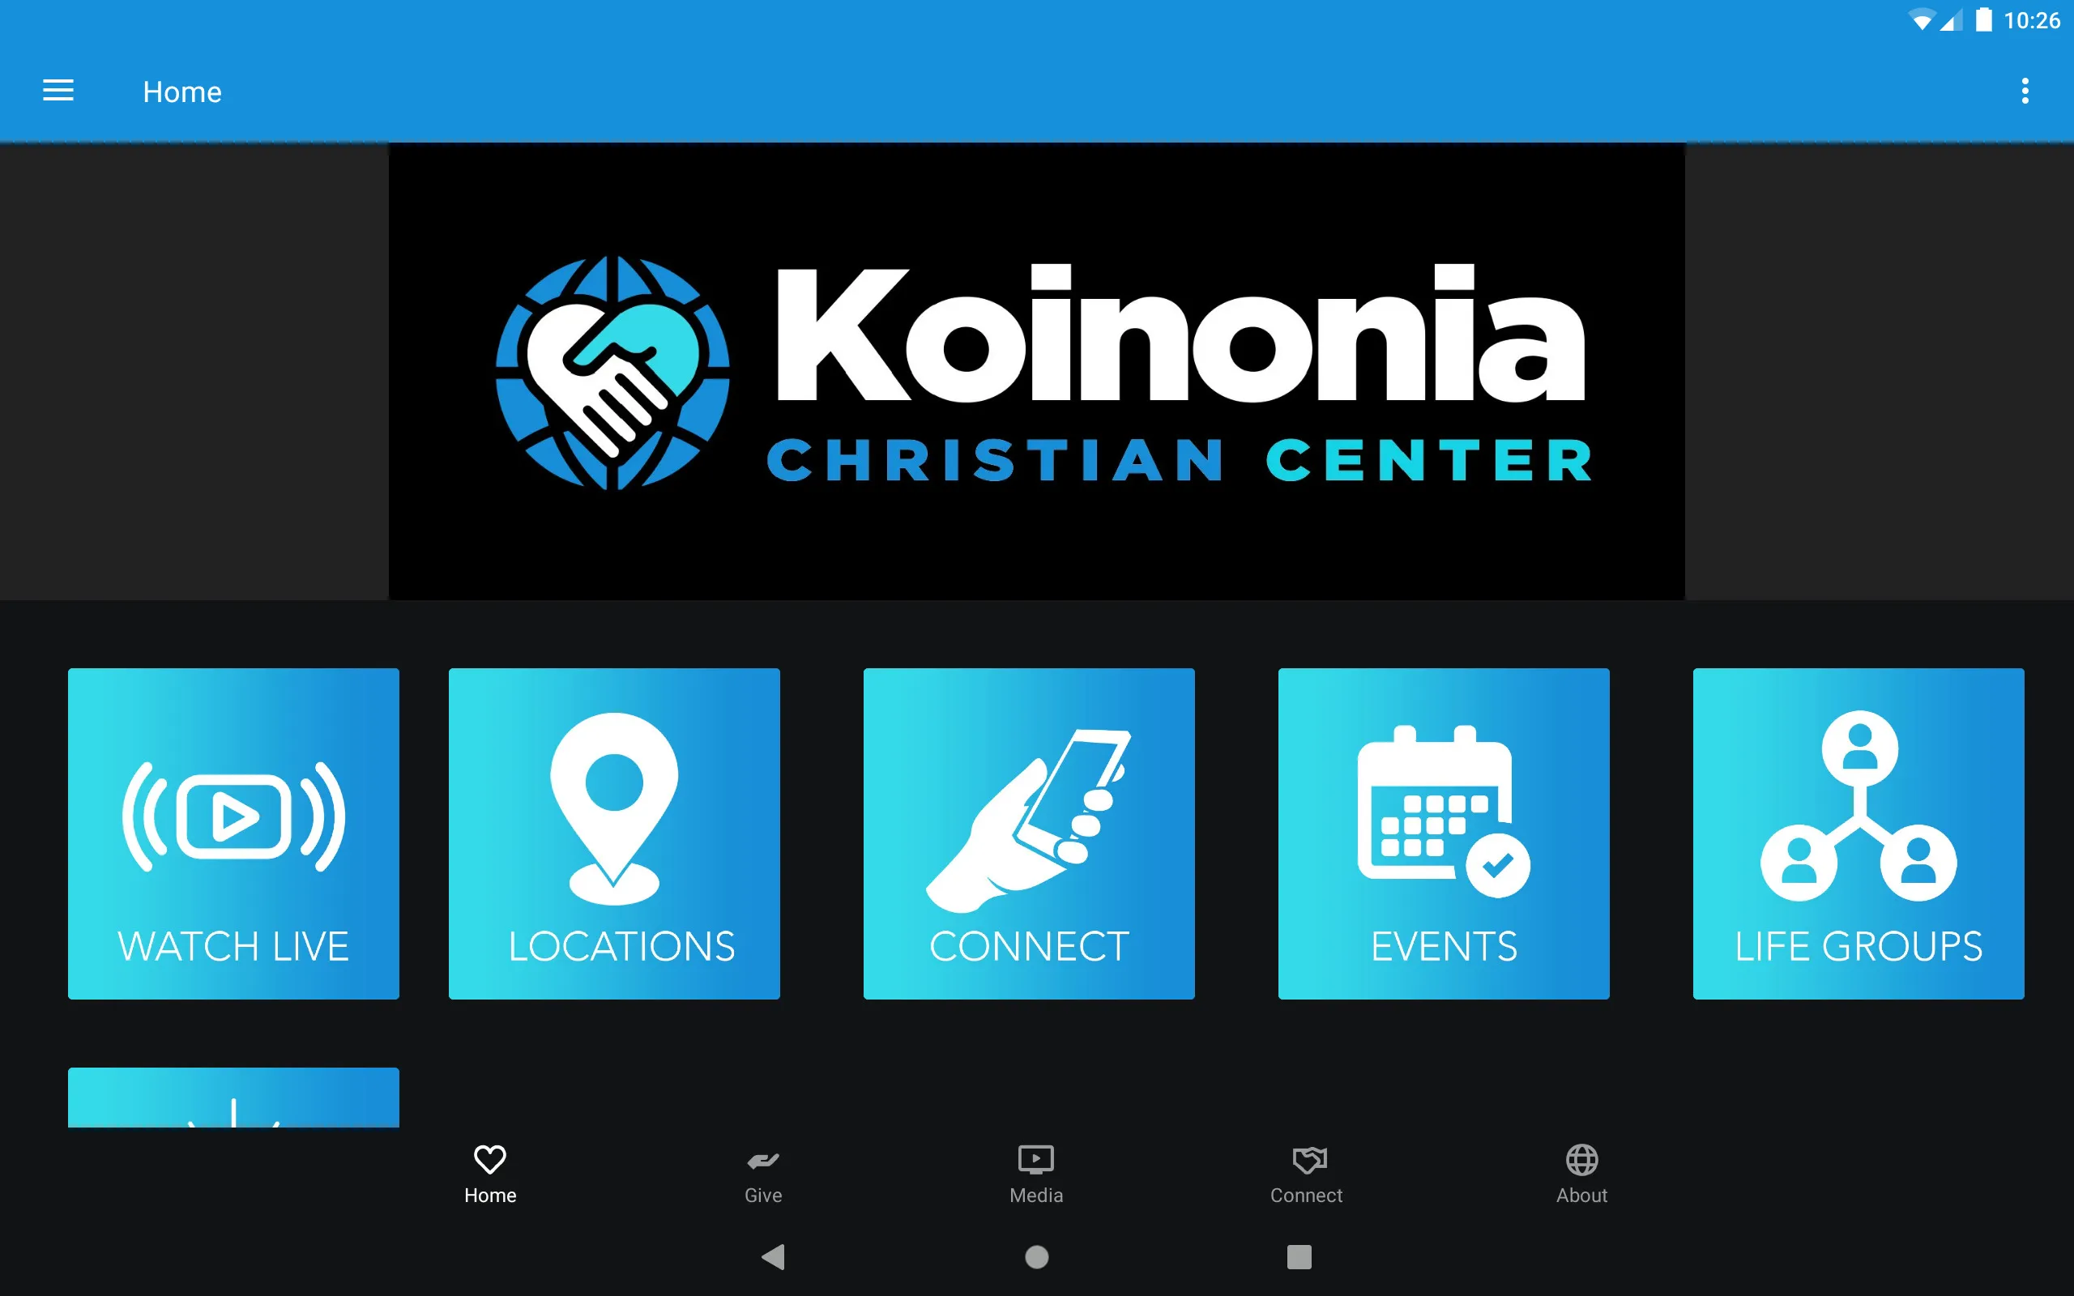Explore Life Groups network
Image resolution: width=2074 pixels, height=1296 pixels.
click(x=1860, y=832)
